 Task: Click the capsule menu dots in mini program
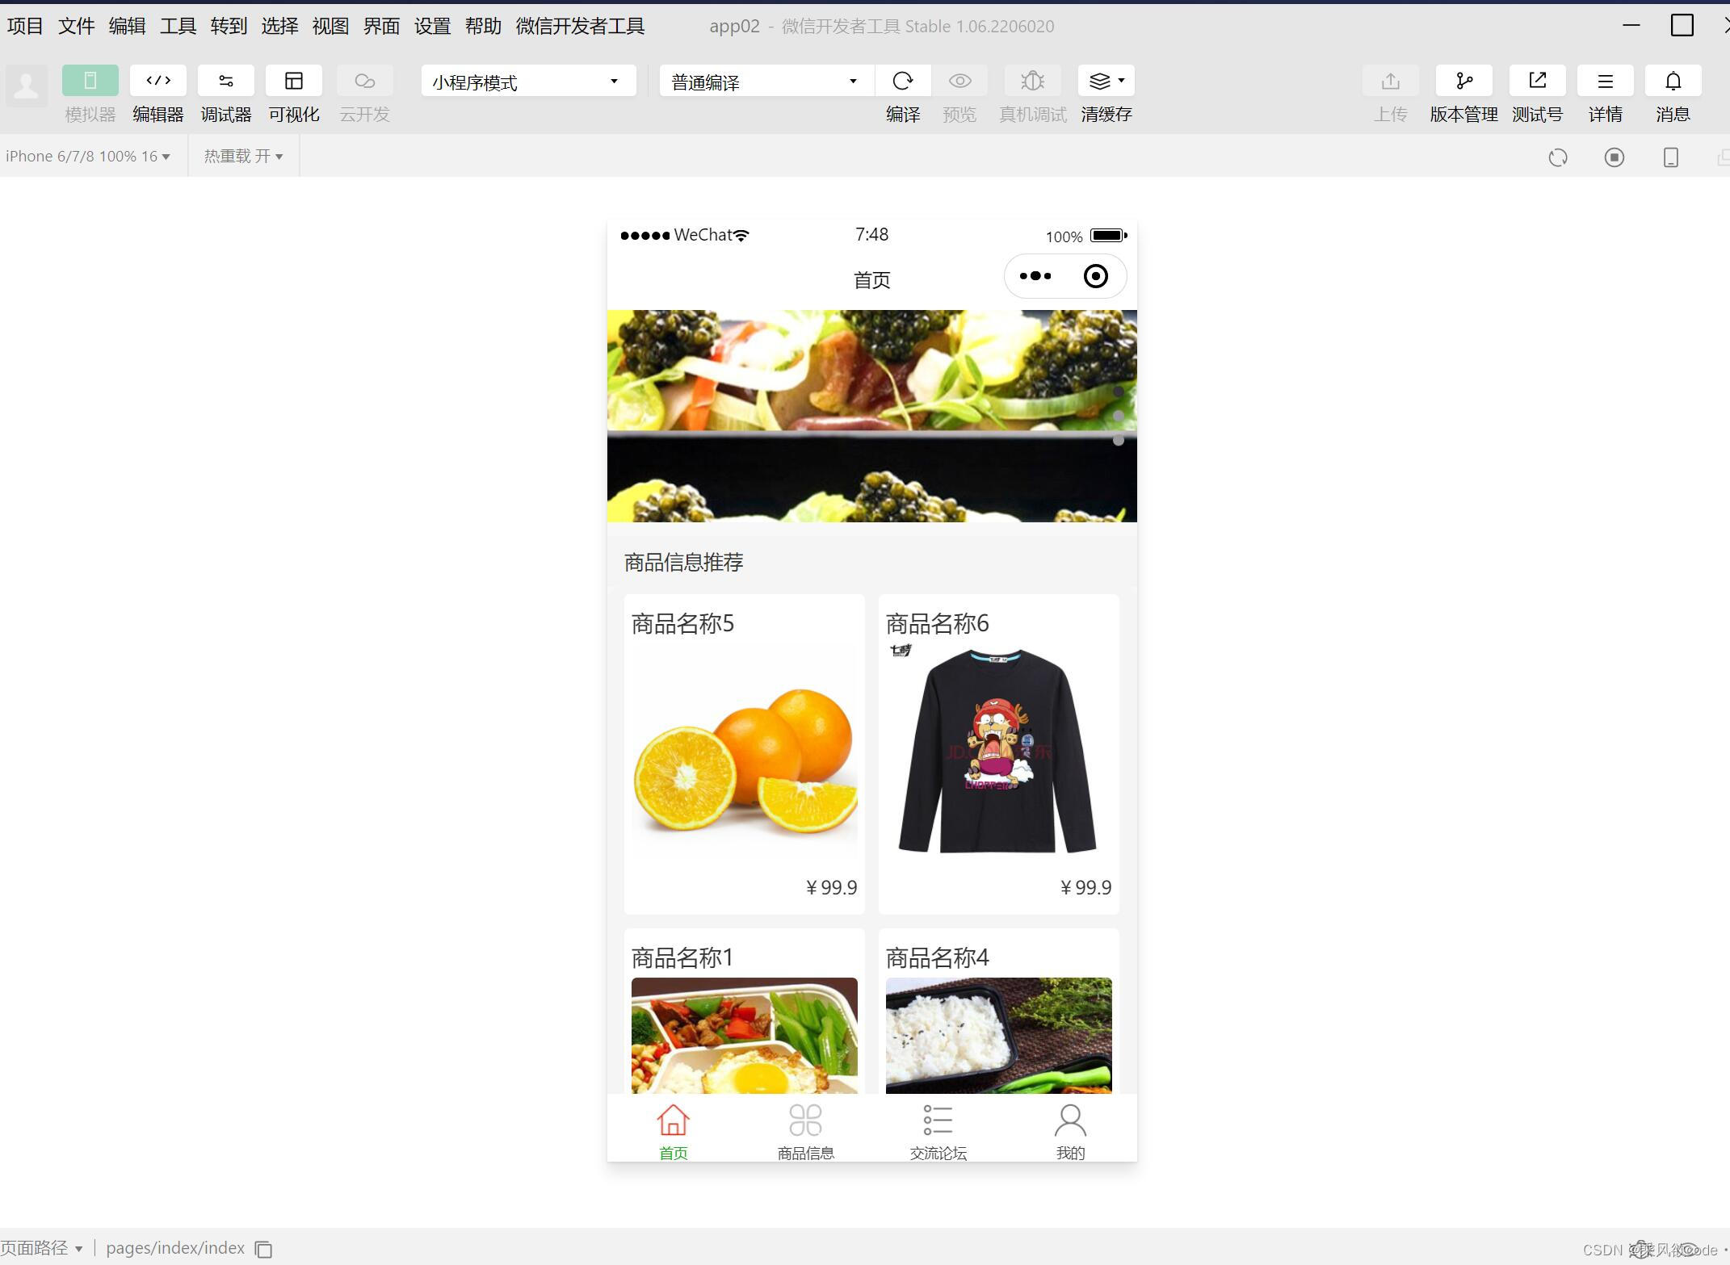[1035, 275]
